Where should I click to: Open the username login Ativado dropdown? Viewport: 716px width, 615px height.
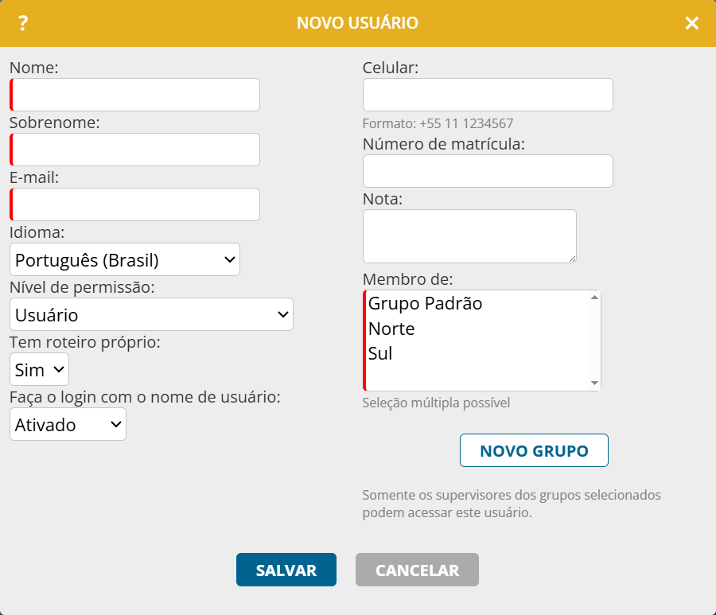click(x=68, y=424)
